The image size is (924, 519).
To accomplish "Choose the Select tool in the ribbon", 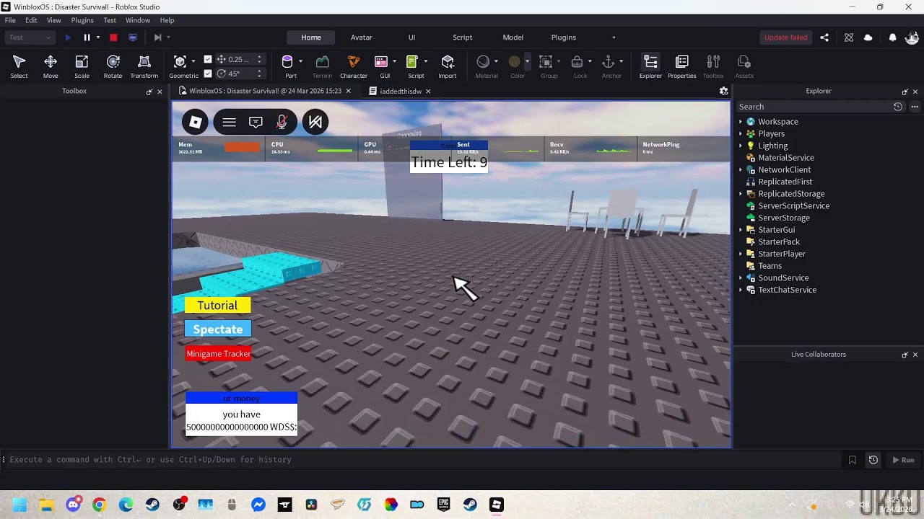I will (19, 66).
